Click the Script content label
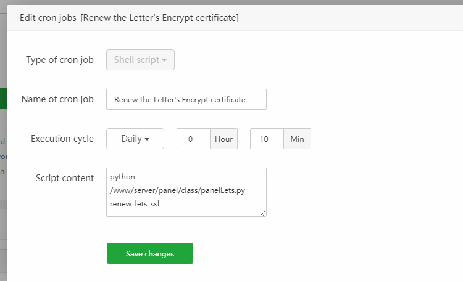Screen dimensions: 463x281 (x=65, y=178)
